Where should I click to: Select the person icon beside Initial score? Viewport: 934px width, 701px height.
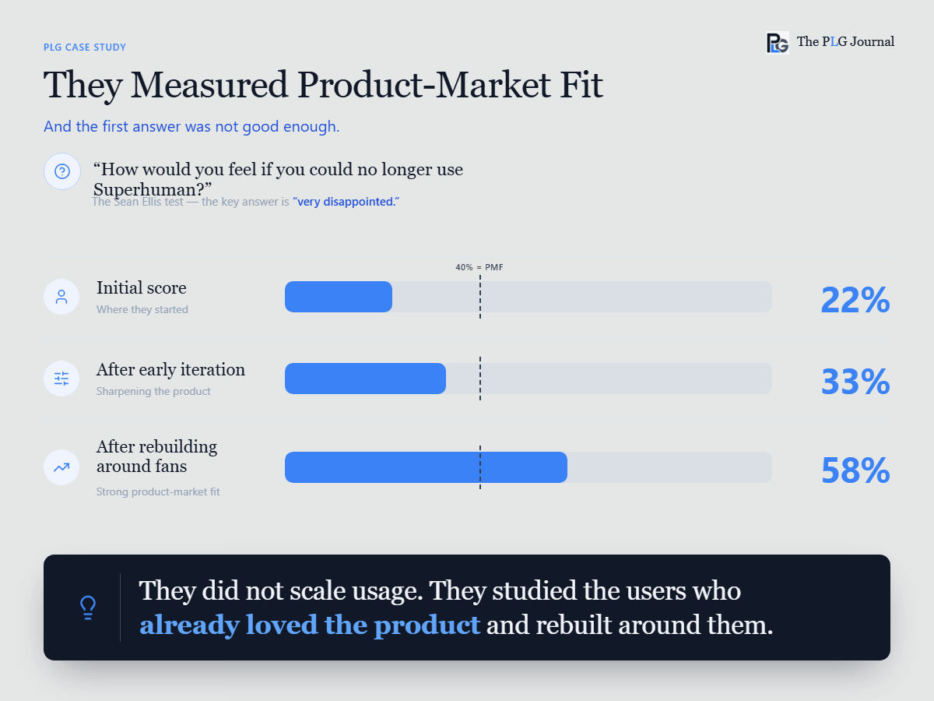(61, 297)
